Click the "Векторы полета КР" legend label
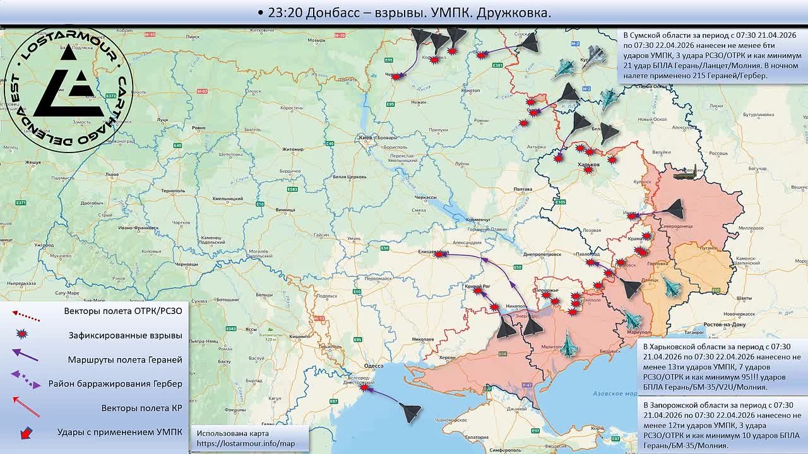 coord(141,408)
